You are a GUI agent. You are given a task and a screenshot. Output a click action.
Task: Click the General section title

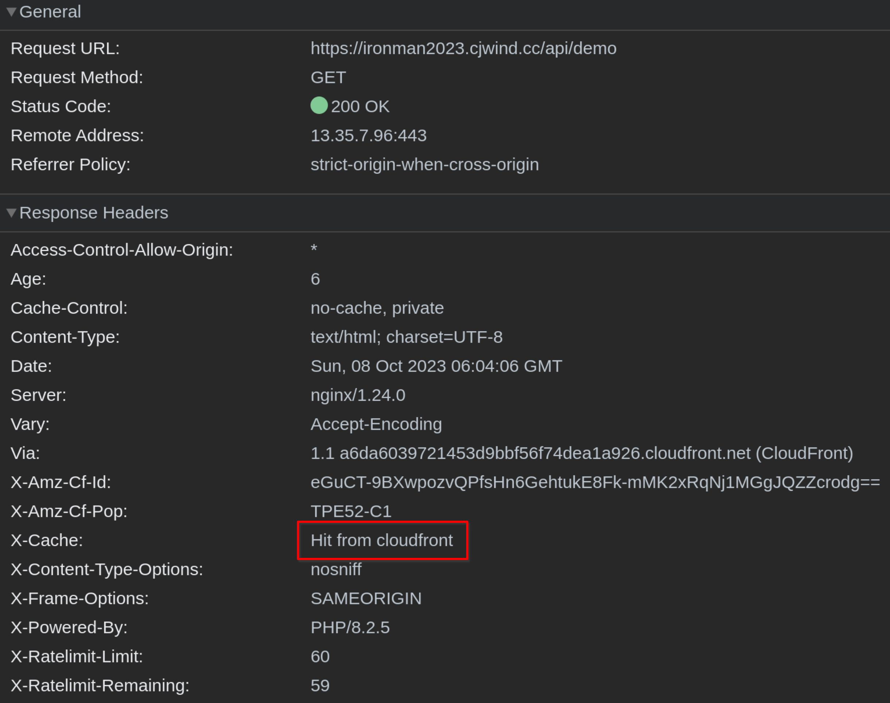point(50,12)
